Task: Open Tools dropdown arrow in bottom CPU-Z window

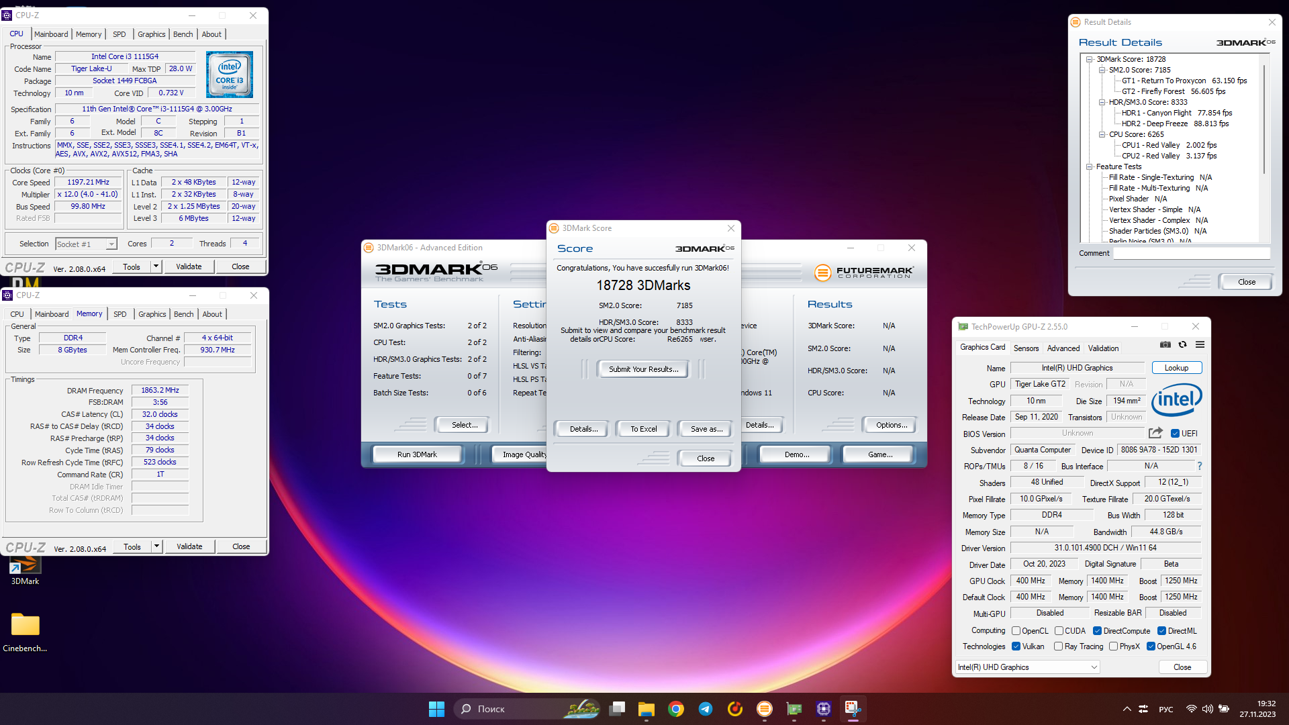Action: tap(156, 546)
